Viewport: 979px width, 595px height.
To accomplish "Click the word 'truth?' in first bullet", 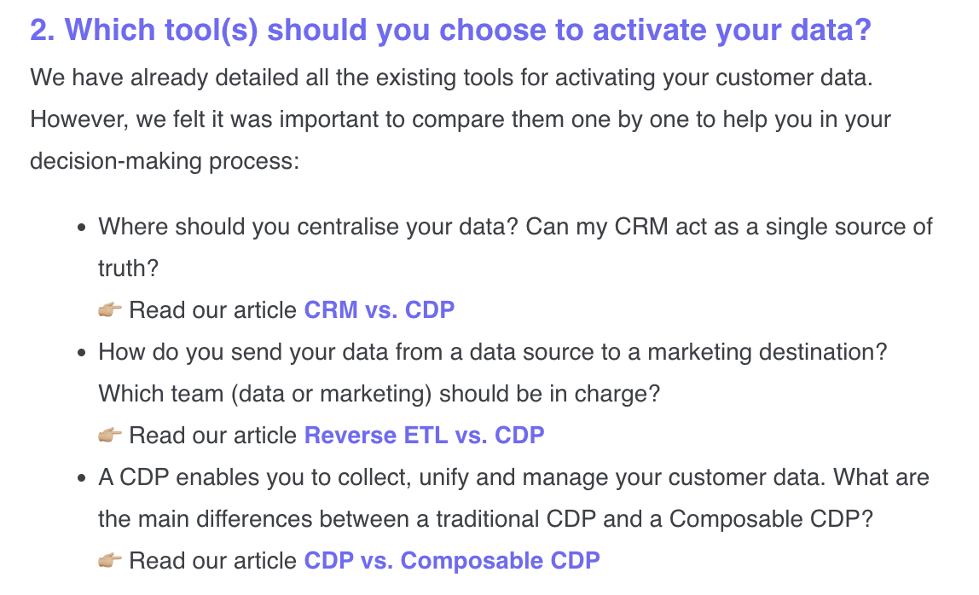I will (x=128, y=269).
